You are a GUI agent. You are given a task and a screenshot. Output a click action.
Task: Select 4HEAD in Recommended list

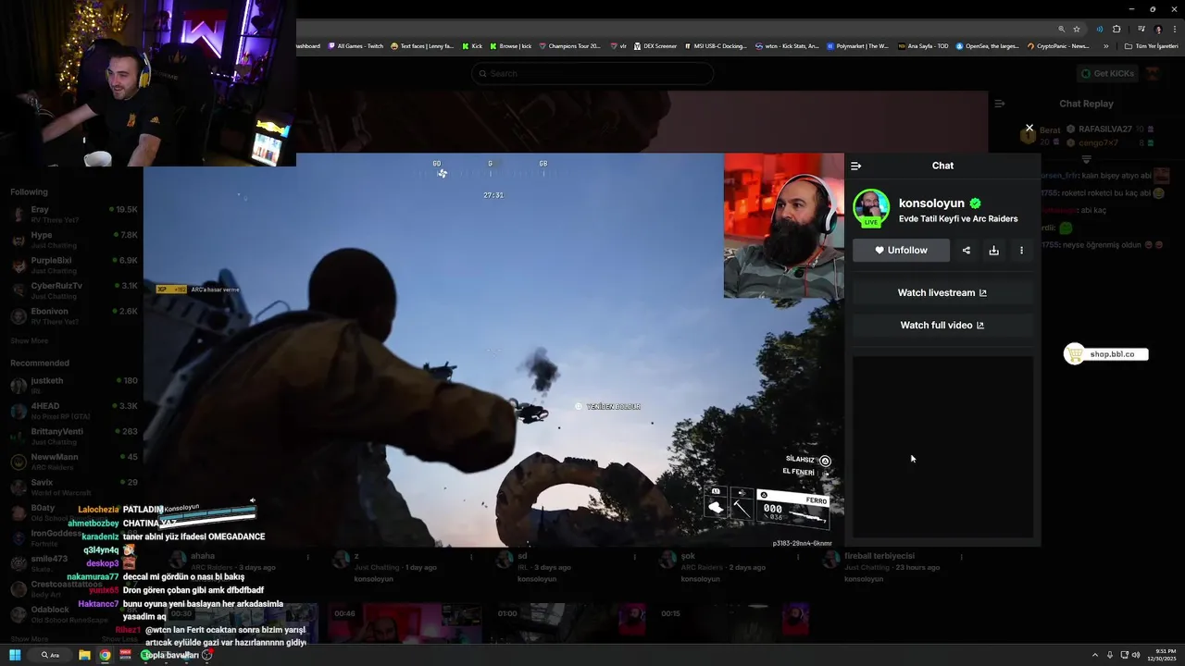[x=72, y=411]
